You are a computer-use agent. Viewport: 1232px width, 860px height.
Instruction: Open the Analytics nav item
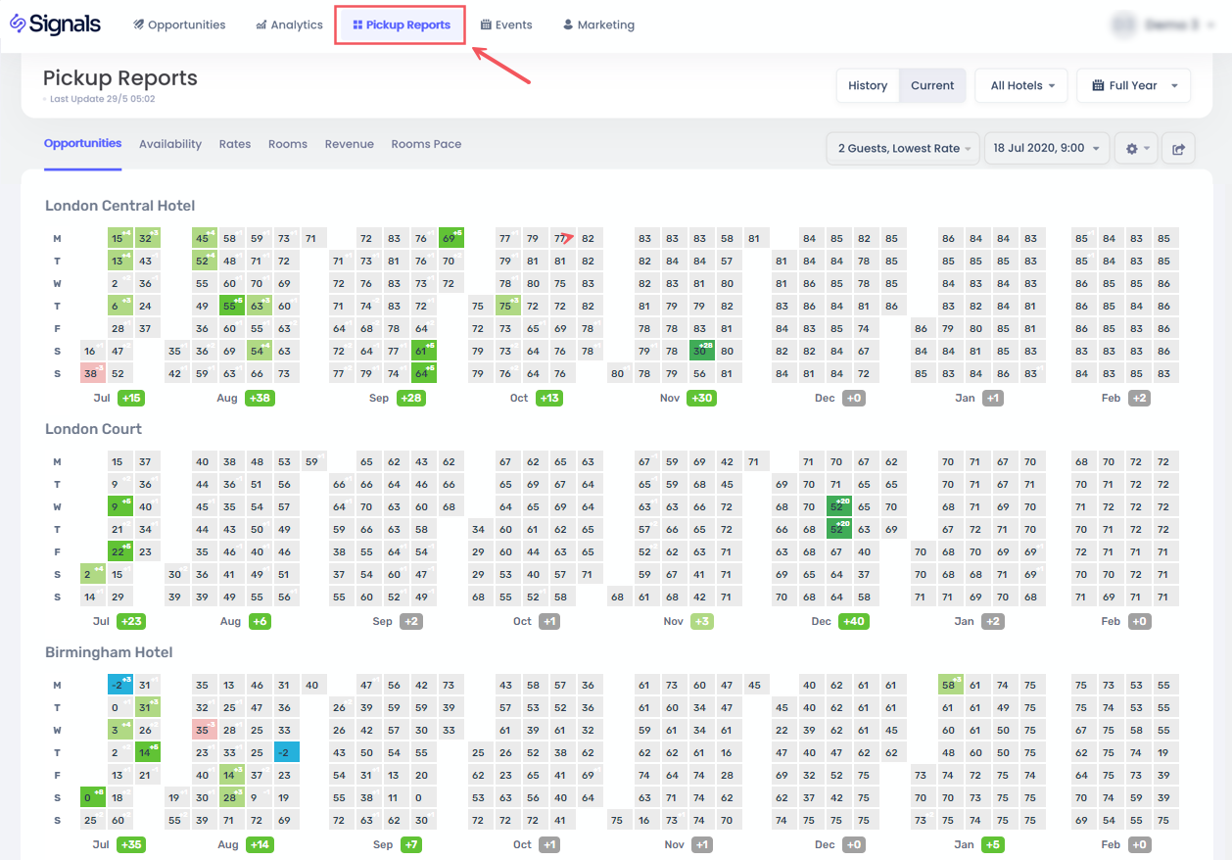(x=289, y=24)
